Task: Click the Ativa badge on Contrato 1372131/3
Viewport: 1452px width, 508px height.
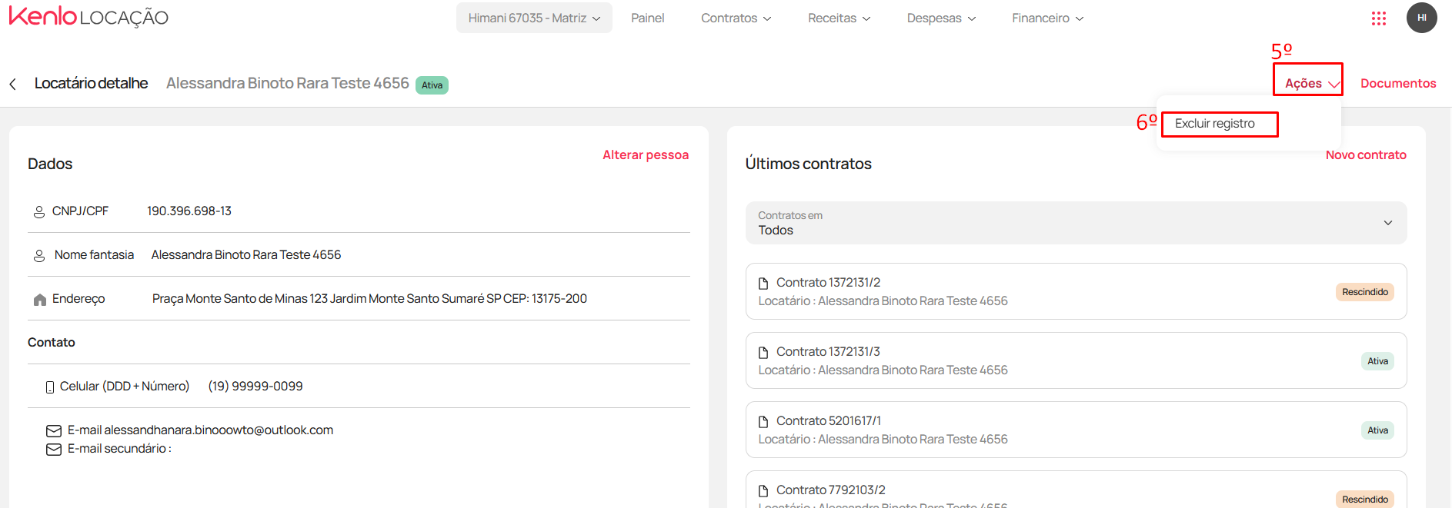Action: (1377, 361)
